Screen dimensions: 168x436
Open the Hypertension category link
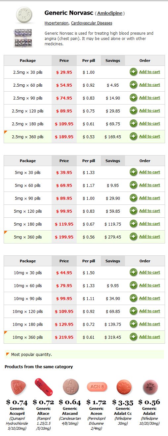pyautogui.click(x=57, y=23)
